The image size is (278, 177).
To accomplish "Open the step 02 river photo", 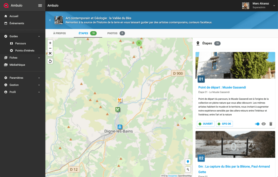I will point(235,144).
